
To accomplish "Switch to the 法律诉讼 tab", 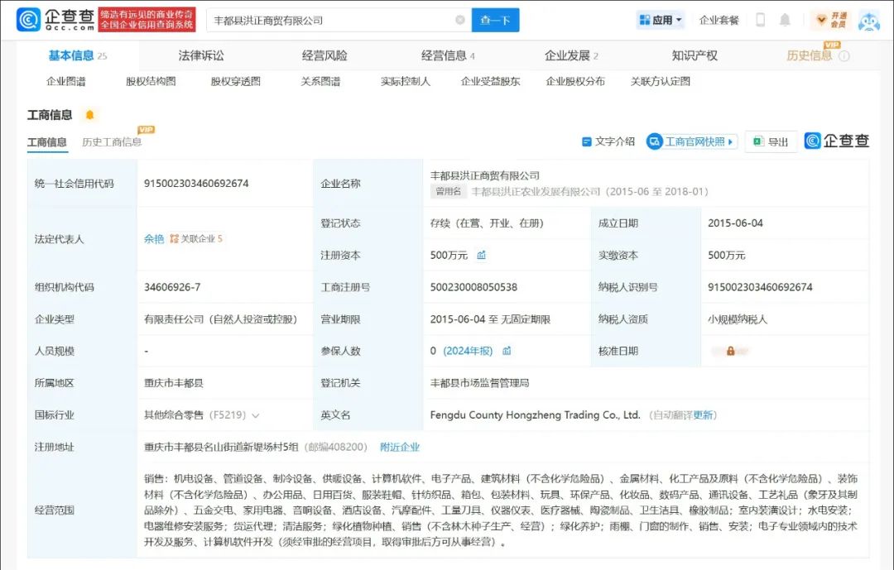I will (x=201, y=55).
